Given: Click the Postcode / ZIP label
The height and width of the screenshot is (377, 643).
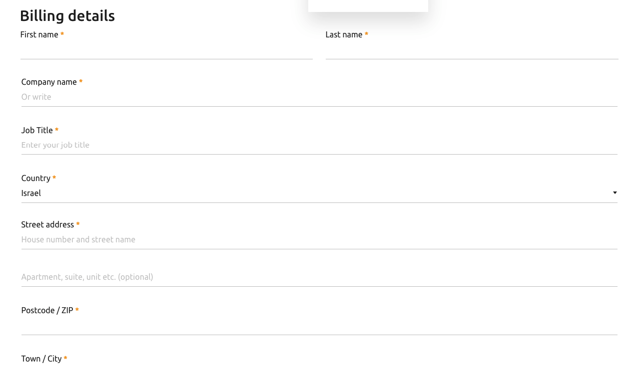Looking at the screenshot, I should (47, 310).
